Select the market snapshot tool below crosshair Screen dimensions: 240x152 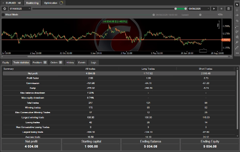point(237,15)
